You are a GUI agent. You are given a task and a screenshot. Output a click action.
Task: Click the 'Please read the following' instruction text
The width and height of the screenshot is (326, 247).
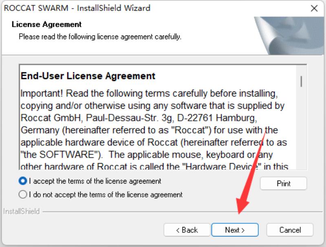[x=100, y=37]
